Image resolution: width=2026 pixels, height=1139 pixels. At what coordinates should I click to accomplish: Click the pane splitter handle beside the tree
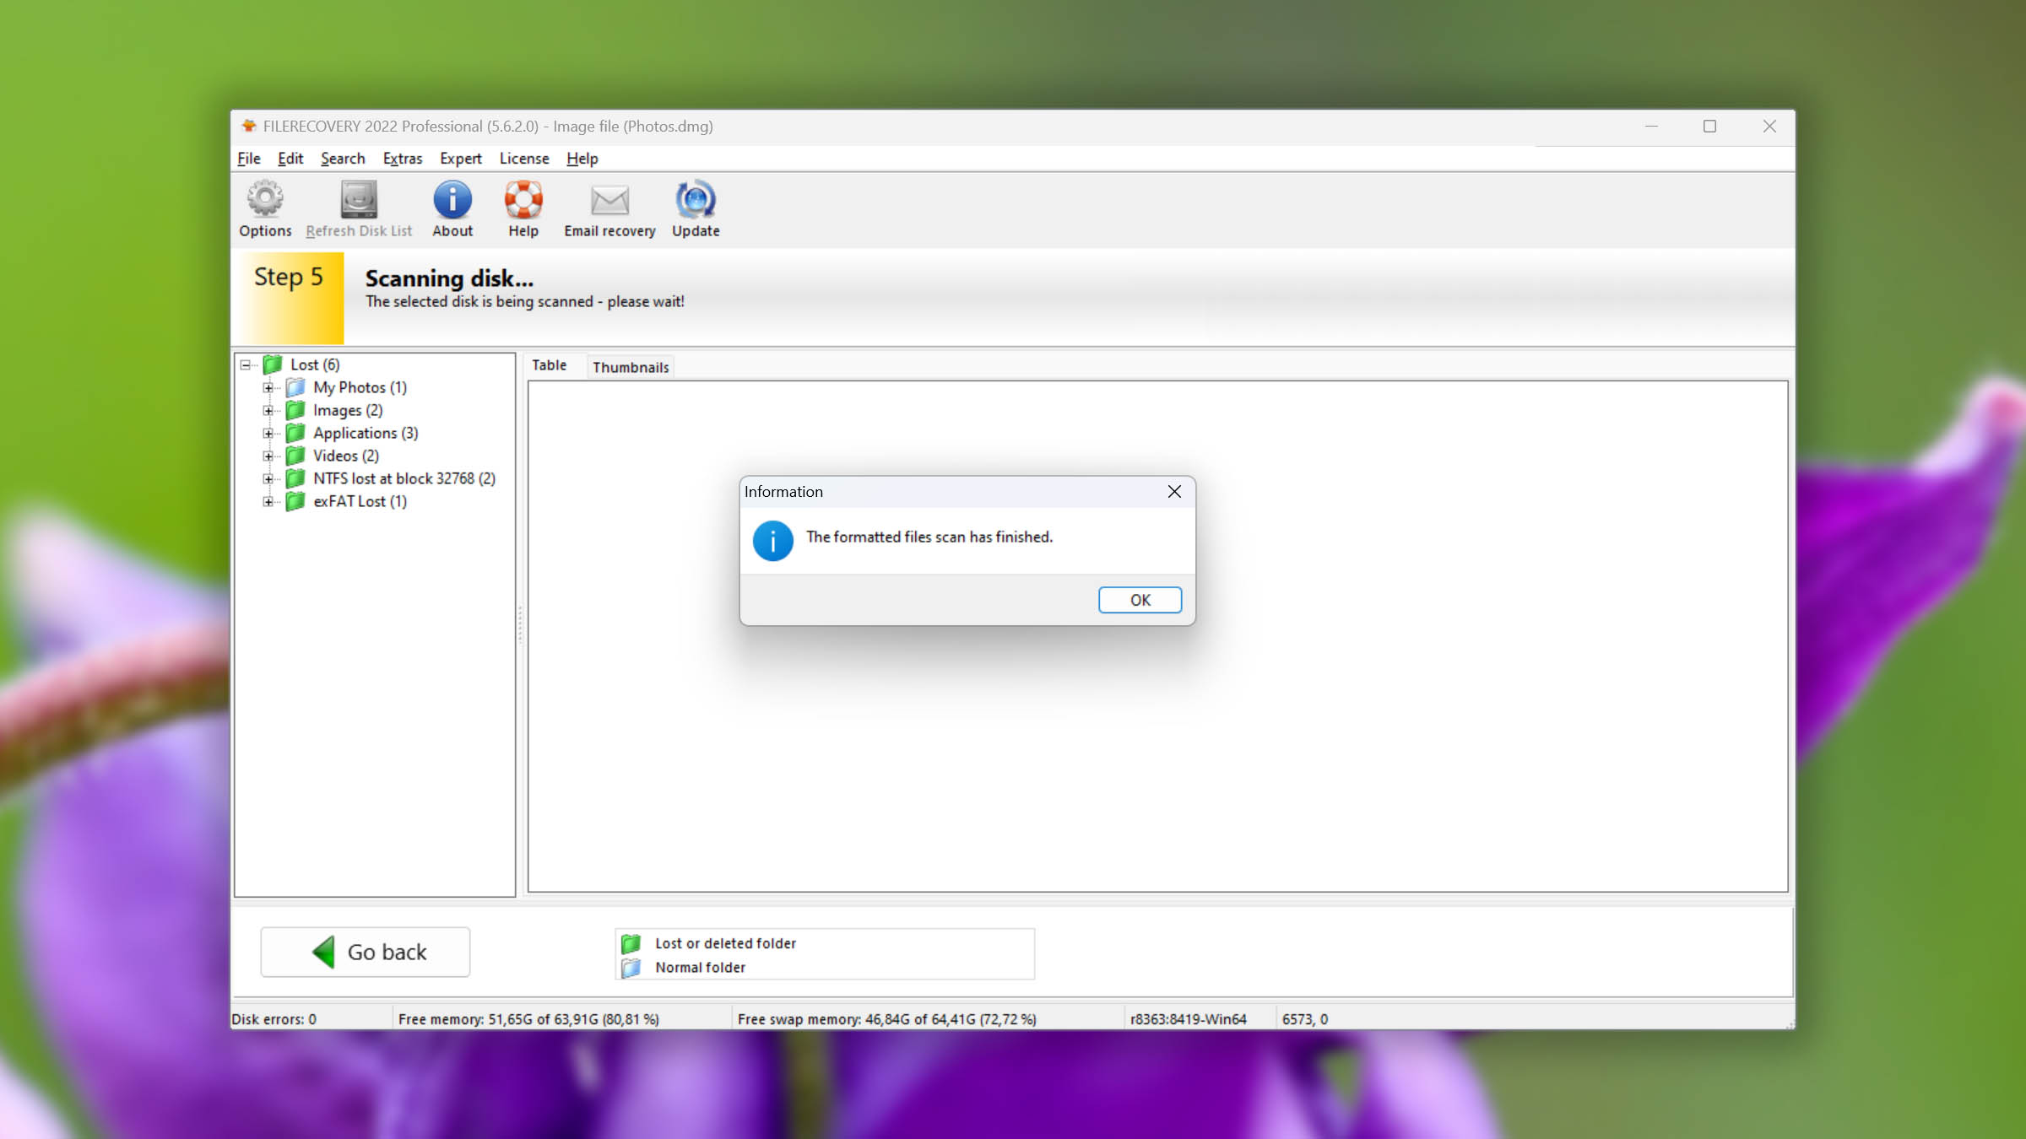click(520, 624)
